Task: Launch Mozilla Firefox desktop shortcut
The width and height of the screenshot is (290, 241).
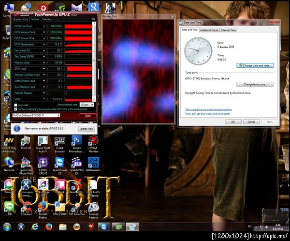Action: tap(43, 210)
